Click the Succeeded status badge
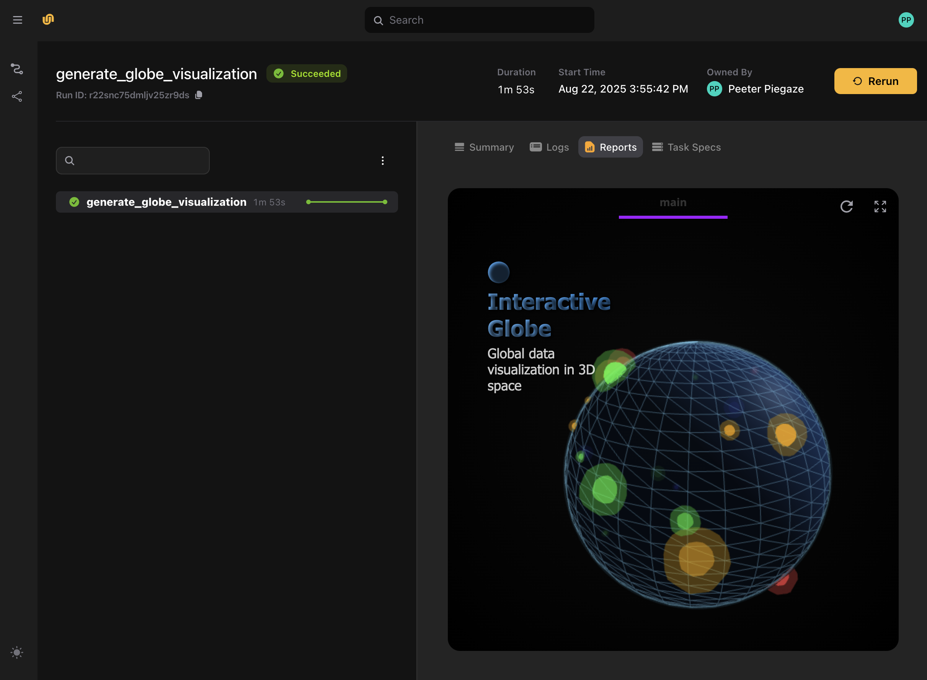 (x=307, y=73)
